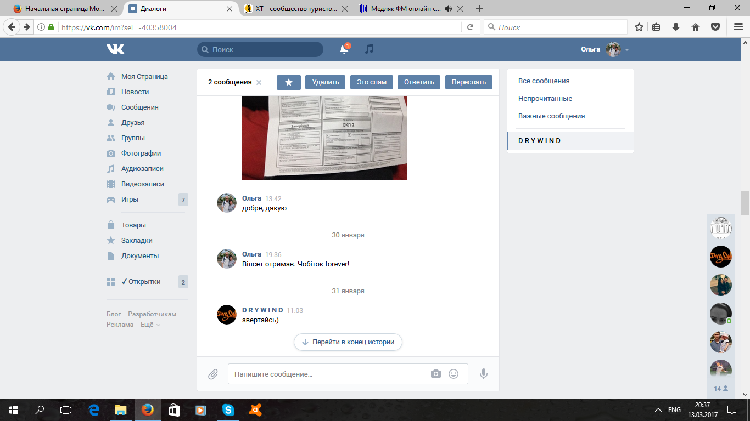
Task: Open the music player note icon
Action: pos(370,49)
